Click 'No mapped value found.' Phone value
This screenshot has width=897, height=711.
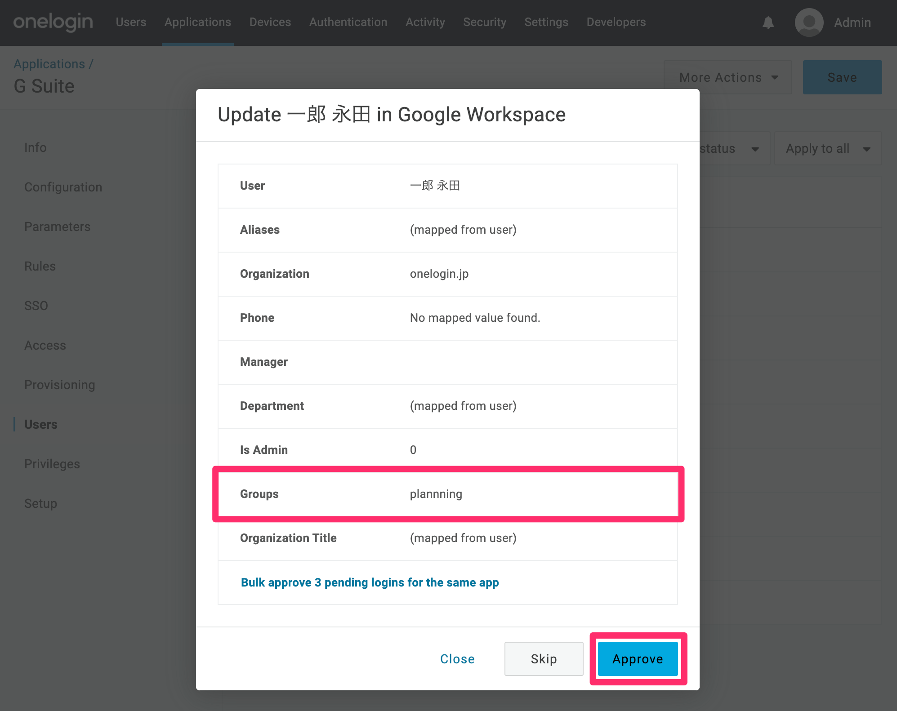(x=475, y=318)
